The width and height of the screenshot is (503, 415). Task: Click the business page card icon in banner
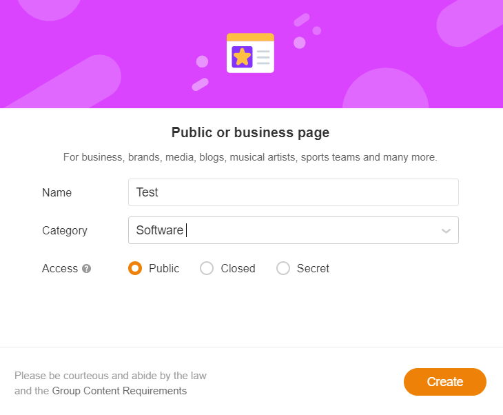[250, 53]
